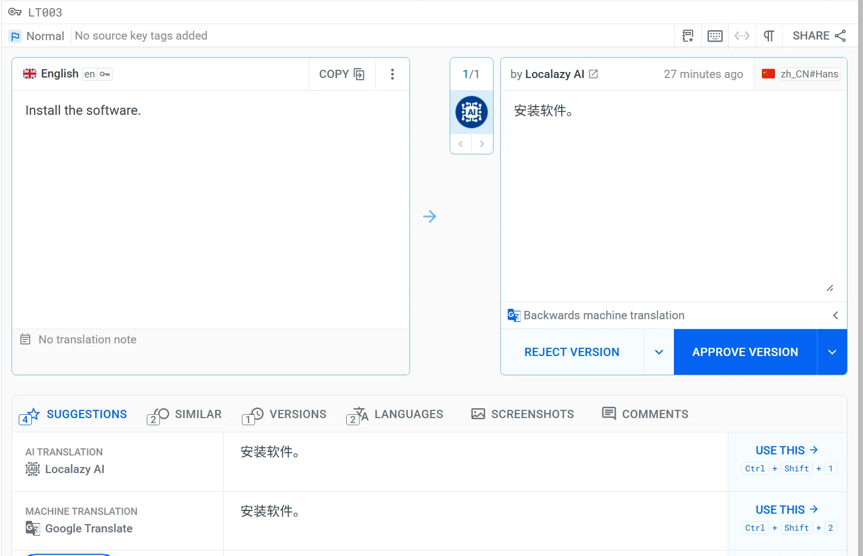The image size is (863, 556).
Task: Click the vertical scrollbar on the right
Action: [x=860, y=278]
